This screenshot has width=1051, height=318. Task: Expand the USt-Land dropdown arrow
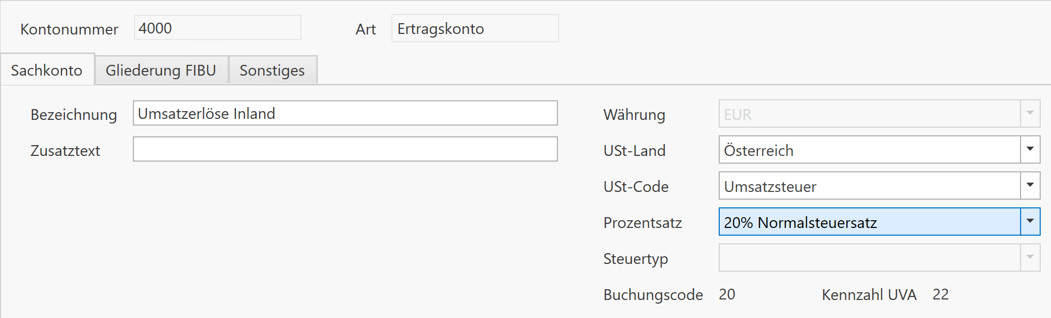coord(1030,150)
